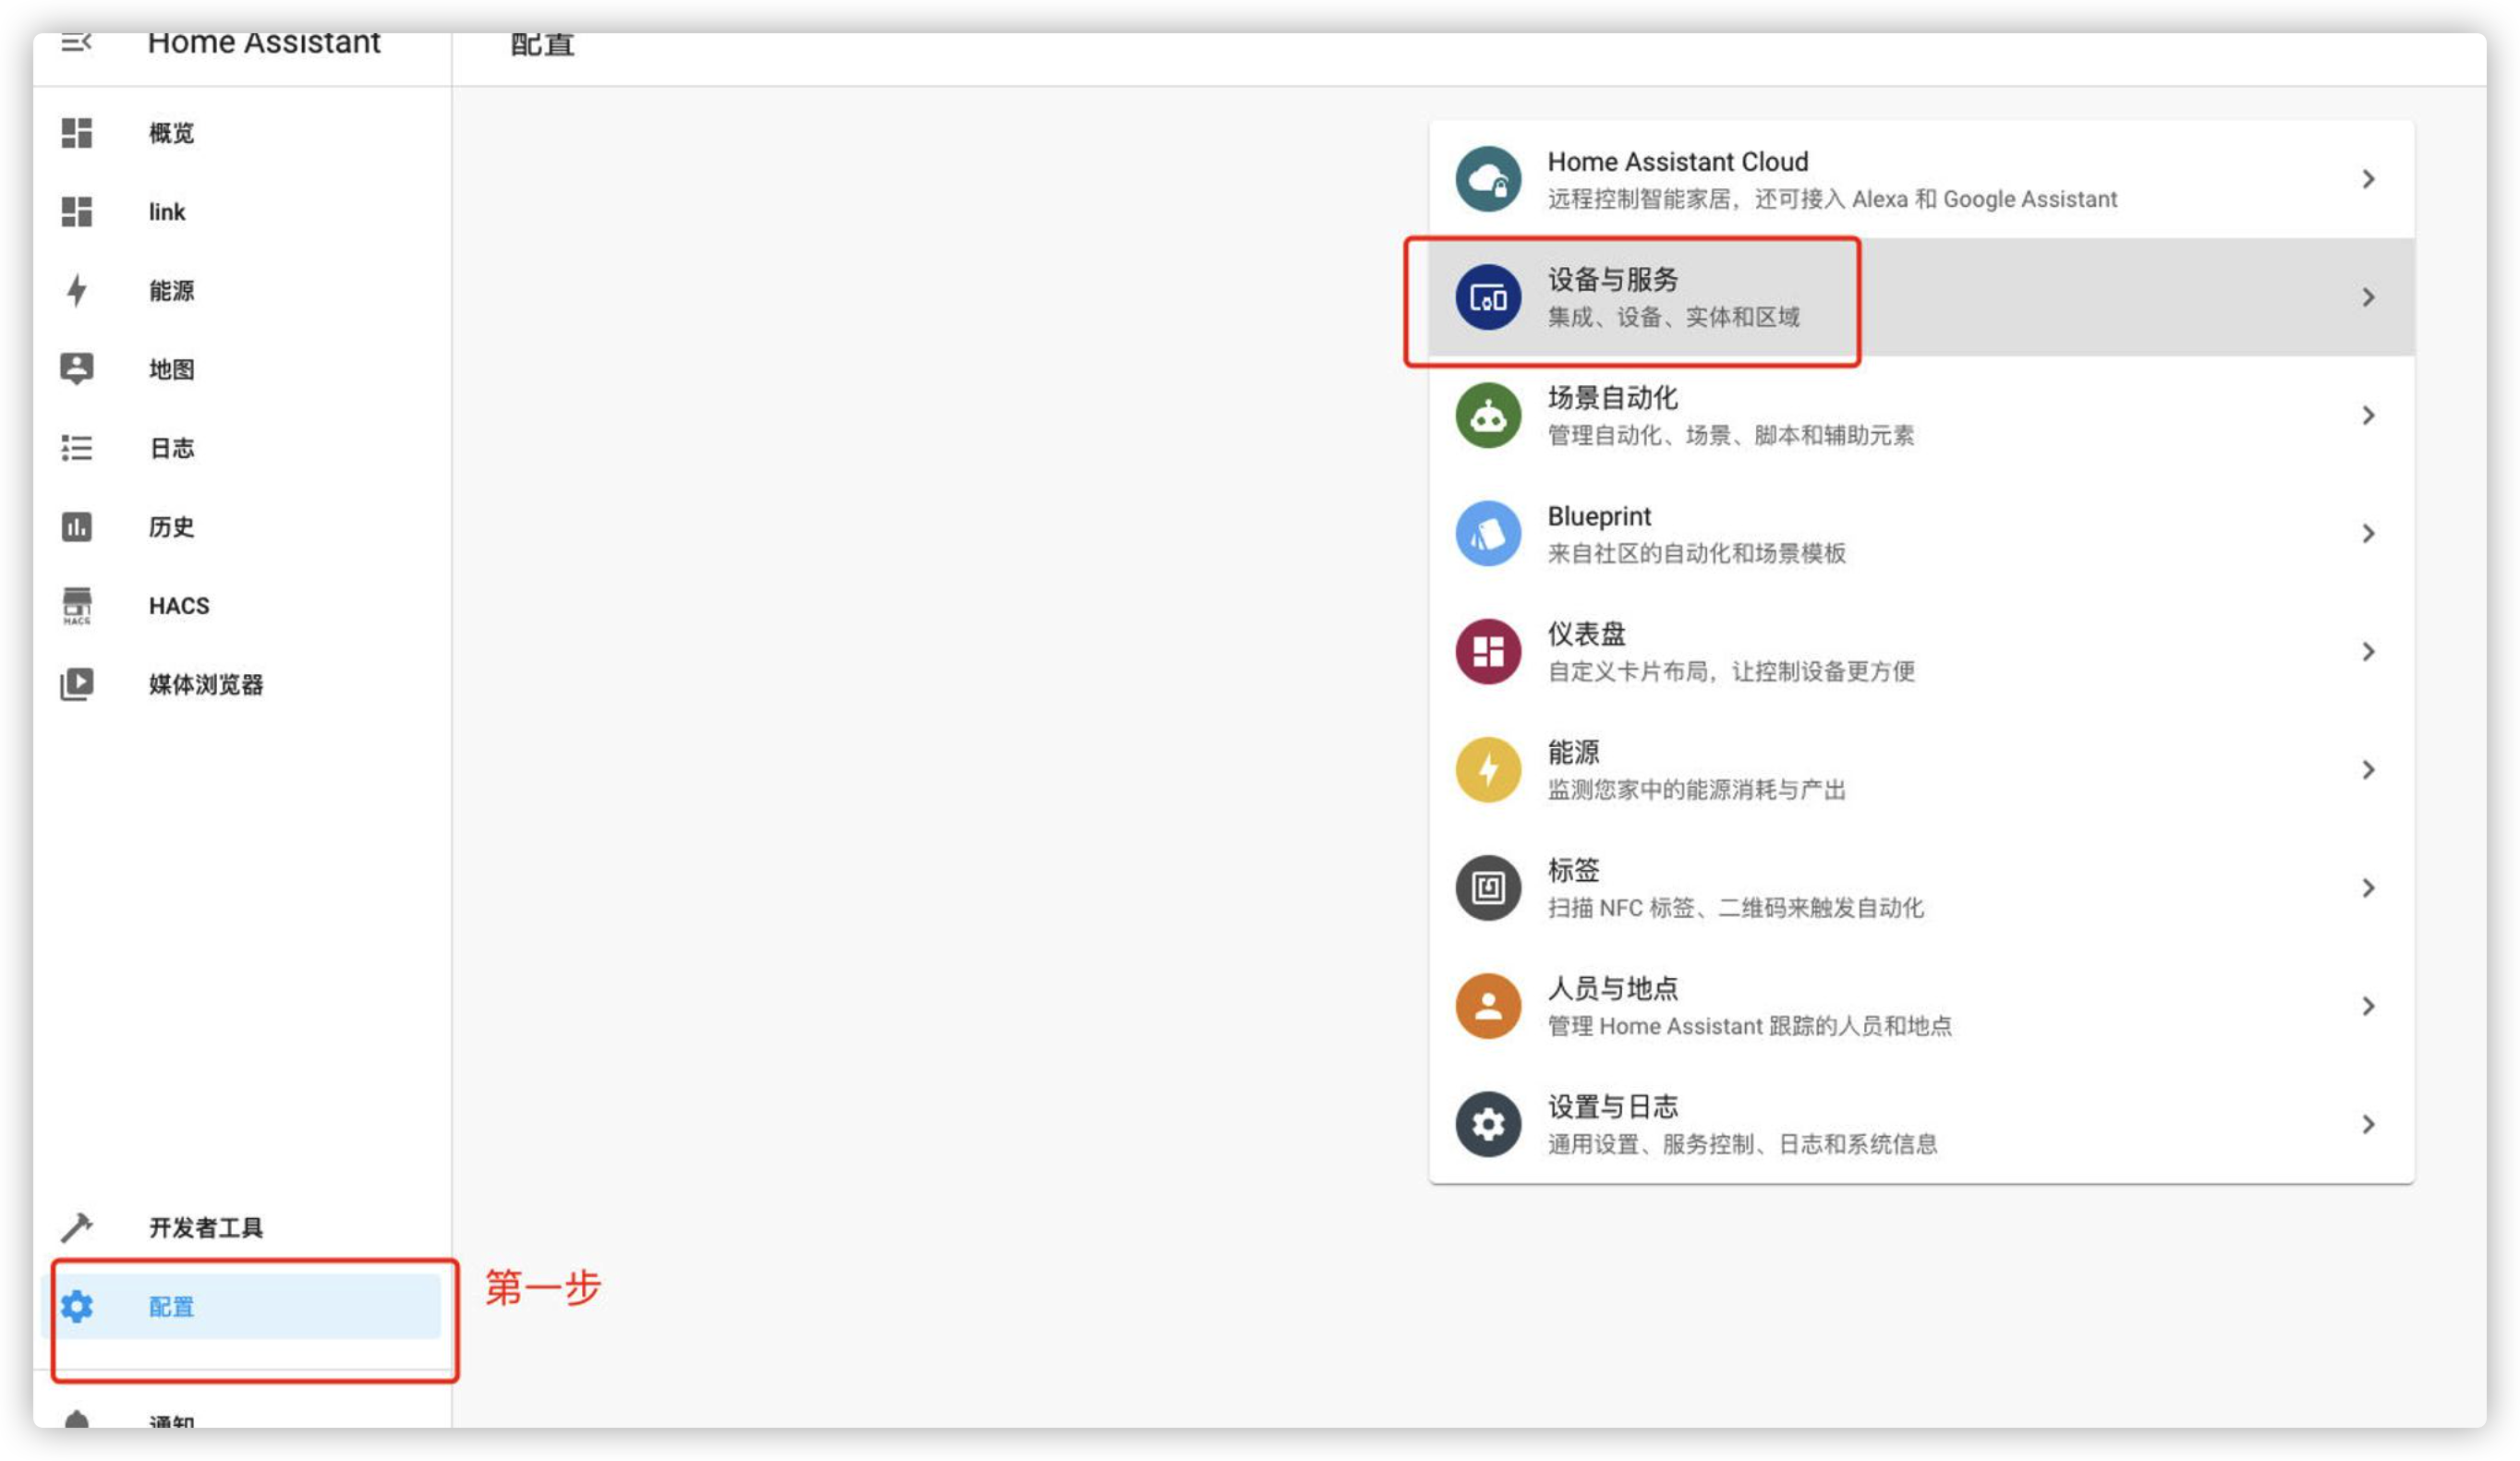Expand Home Assistant Cloud row chevron

pos(2368,179)
